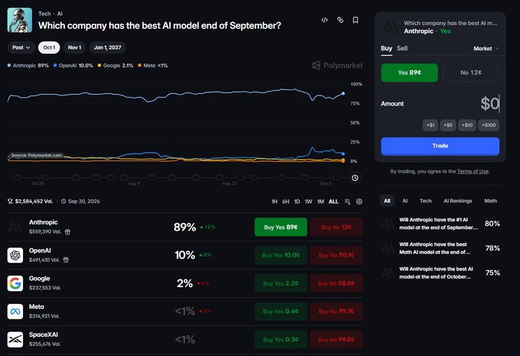Set chart range to 1D
This screenshot has width=520, height=356.
(297, 202)
